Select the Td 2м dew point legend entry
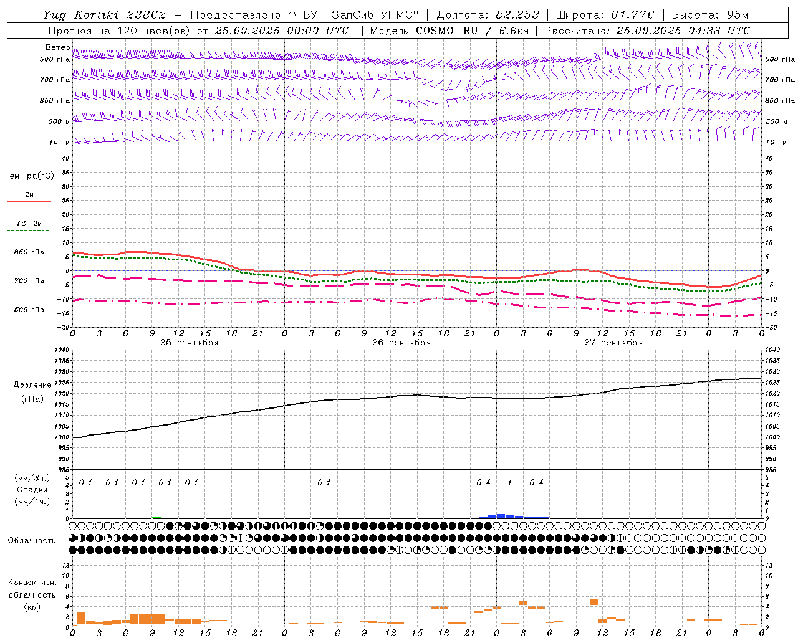798x638 pixels. point(29,222)
